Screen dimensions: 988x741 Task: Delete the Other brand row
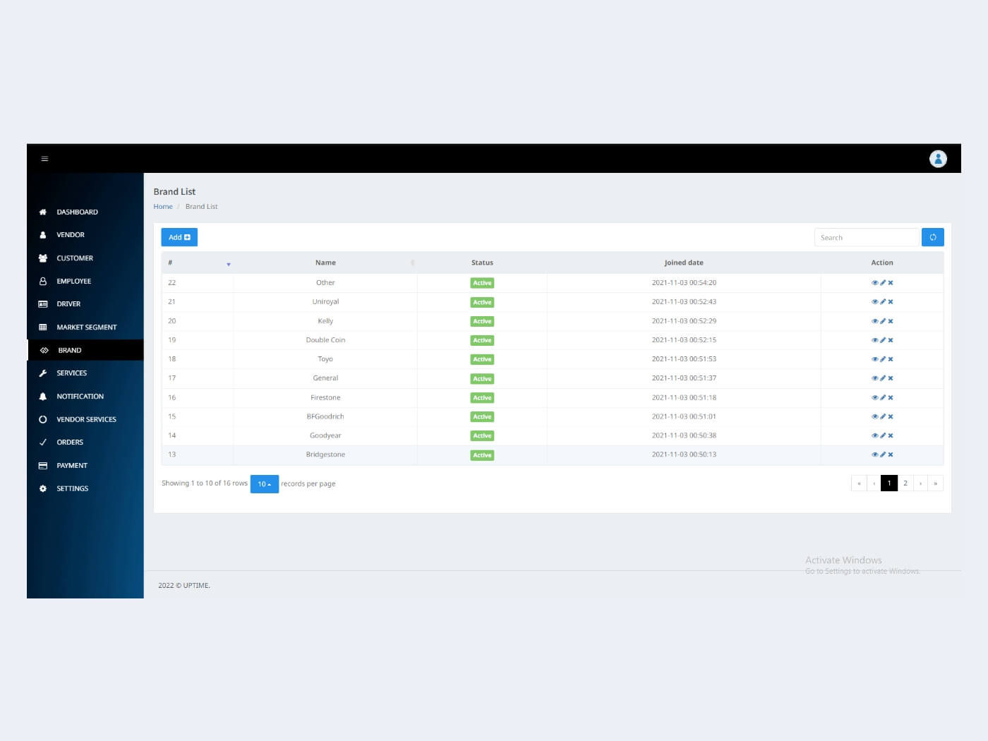[891, 282]
